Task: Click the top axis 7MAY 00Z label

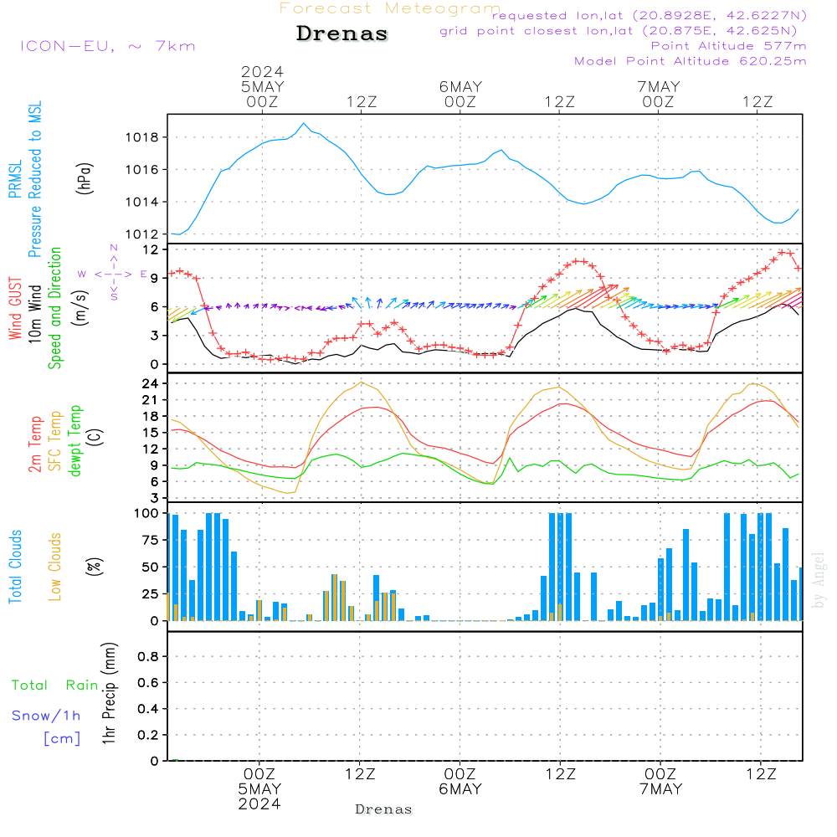Action: click(658, 94)
